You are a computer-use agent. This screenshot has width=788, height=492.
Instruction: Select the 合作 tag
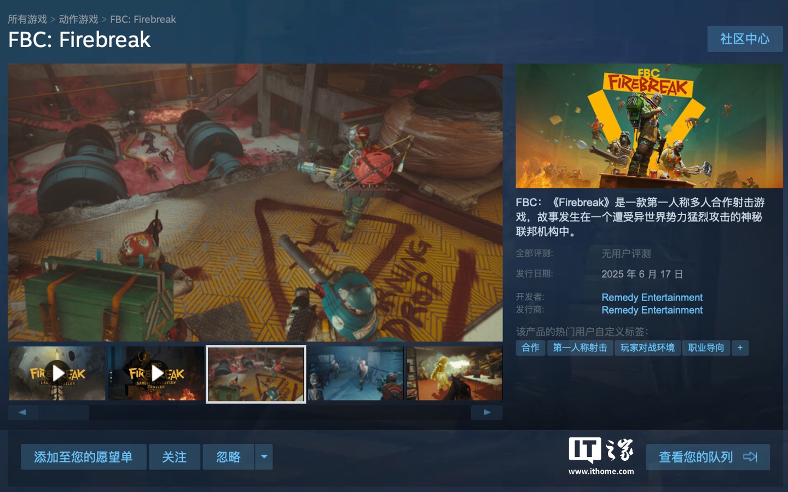coord(530,348)
